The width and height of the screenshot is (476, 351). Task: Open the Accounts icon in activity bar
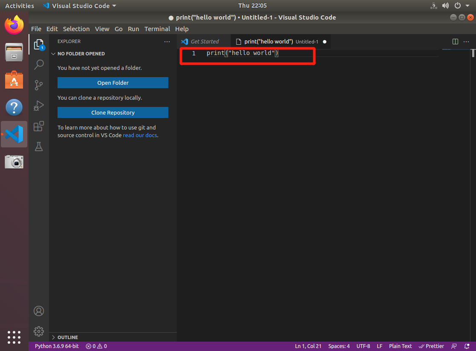click(x=39, y=311)
